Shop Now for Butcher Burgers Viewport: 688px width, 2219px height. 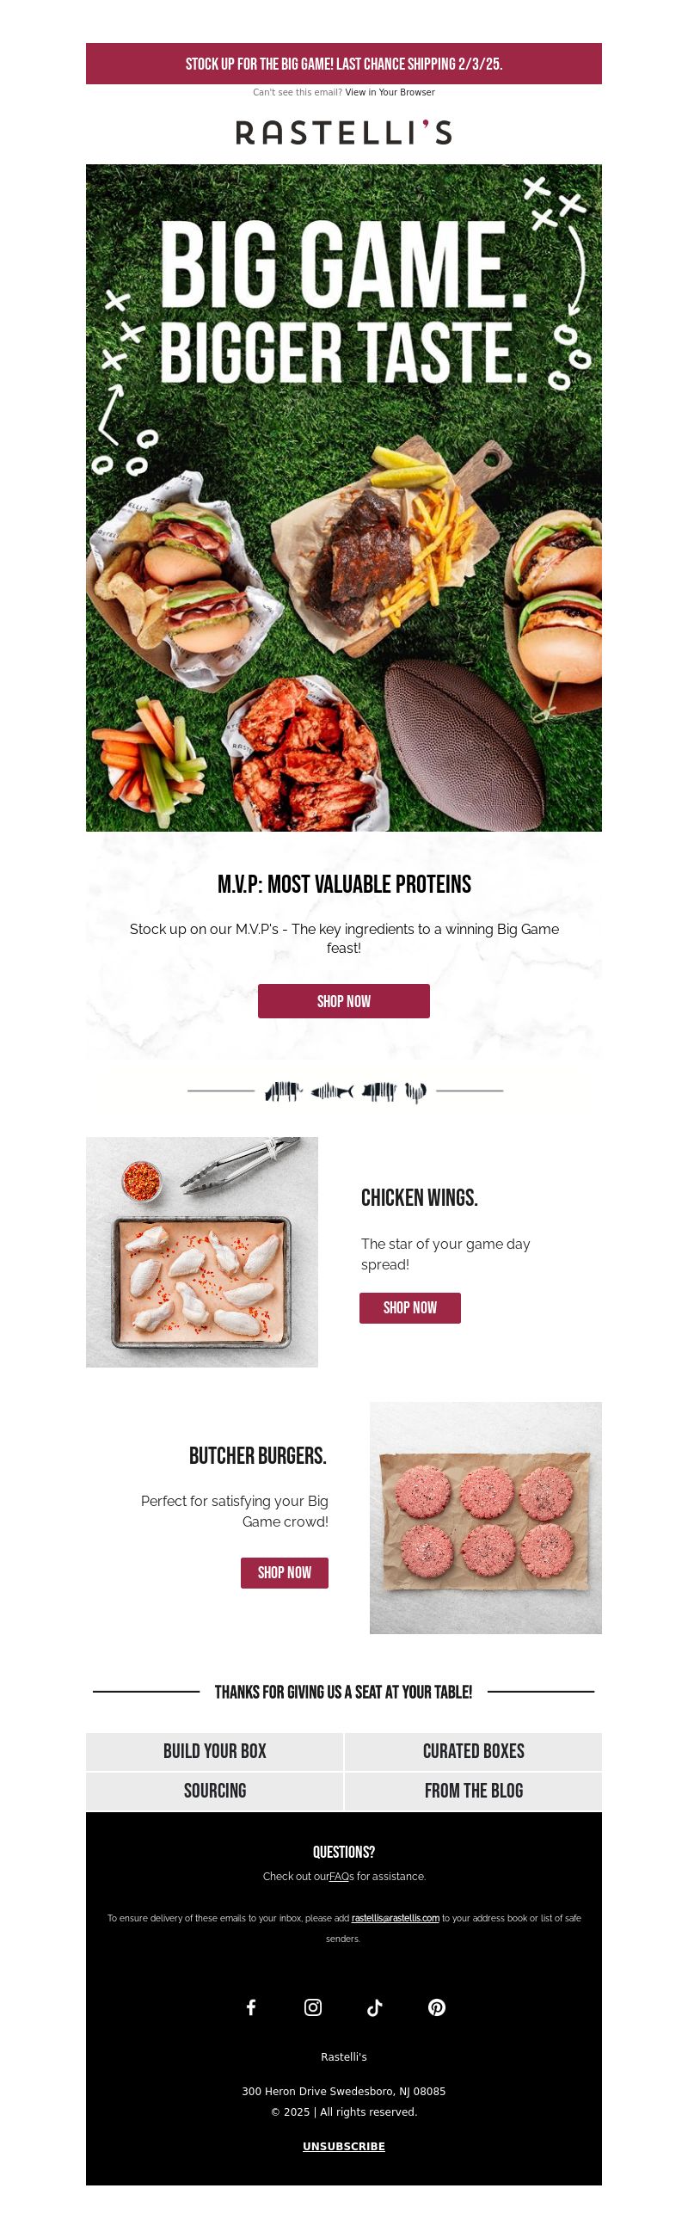284,1573
